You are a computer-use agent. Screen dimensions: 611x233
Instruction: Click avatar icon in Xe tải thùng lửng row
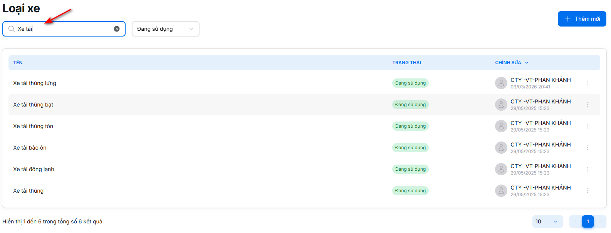(x=501, y=83)
